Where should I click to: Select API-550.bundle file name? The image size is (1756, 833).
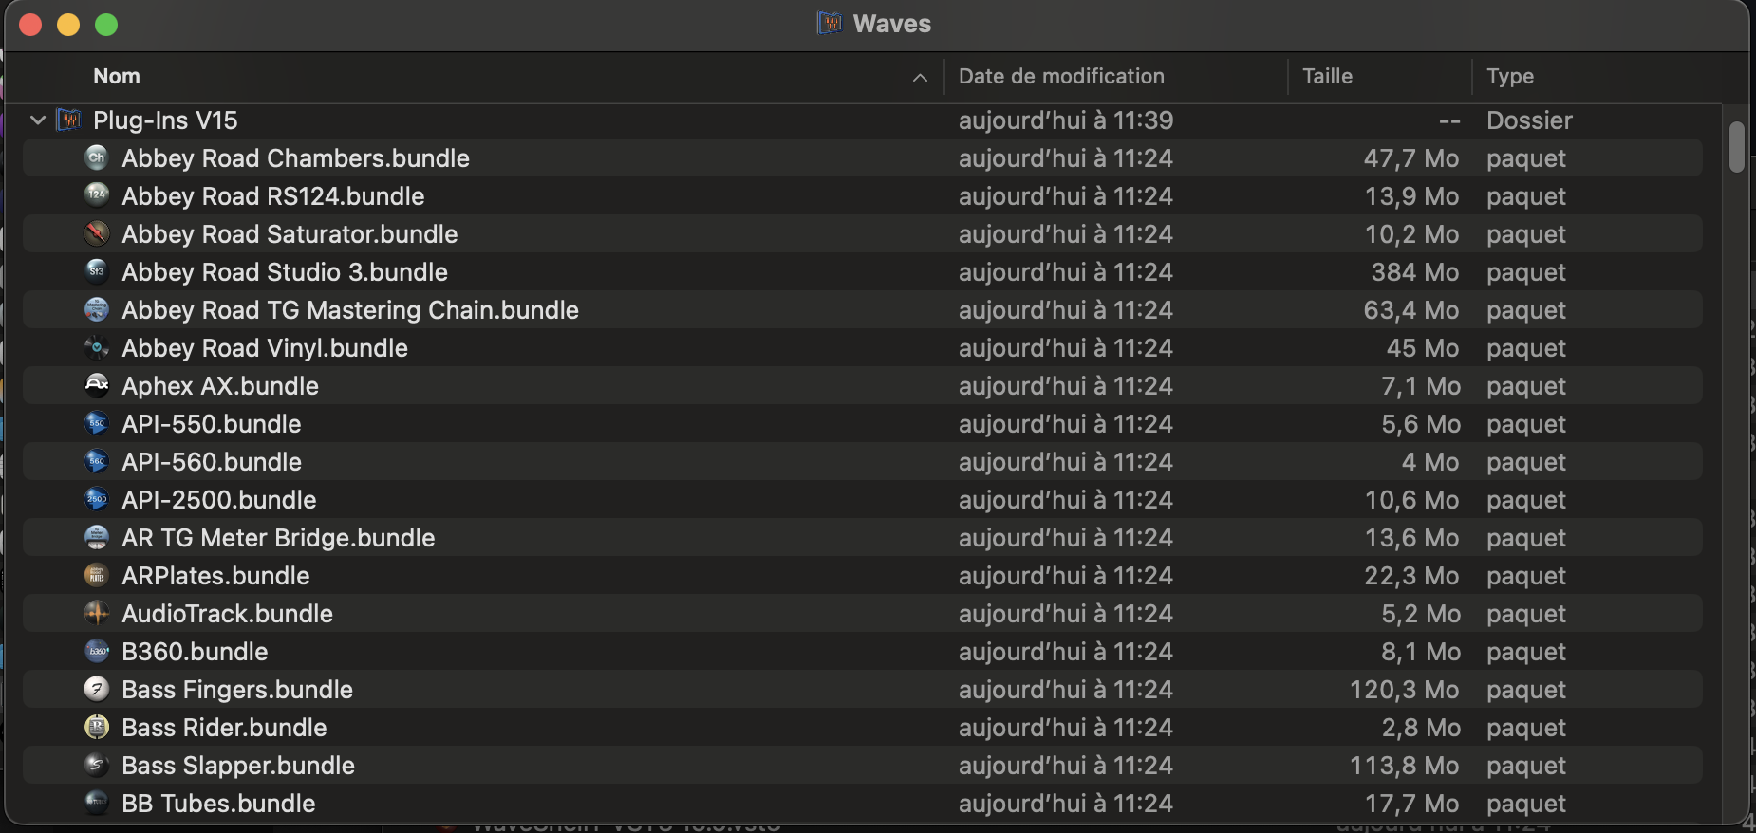pos(212,424)
